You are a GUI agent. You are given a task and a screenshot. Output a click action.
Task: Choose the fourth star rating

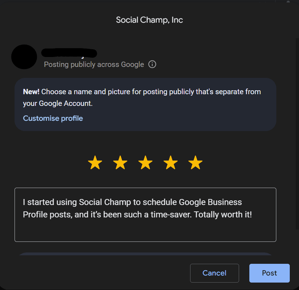pyautogui.click(x=171, y=163)
